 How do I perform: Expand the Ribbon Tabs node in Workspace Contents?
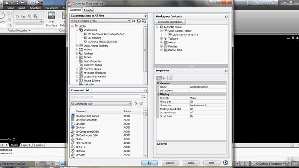point(161,50)
